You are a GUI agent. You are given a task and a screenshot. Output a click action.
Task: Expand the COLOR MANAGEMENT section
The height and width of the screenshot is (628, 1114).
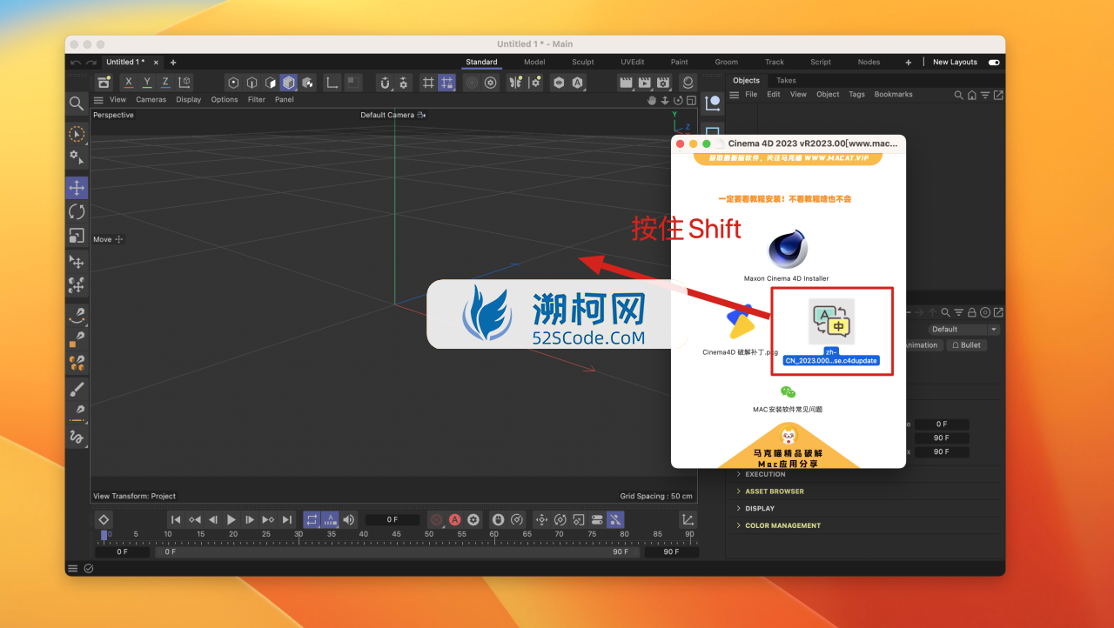(x=782, y=525)
